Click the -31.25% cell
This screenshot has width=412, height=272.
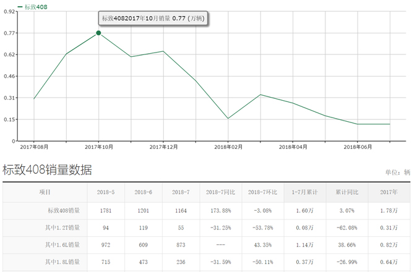[x=221, y=228]
